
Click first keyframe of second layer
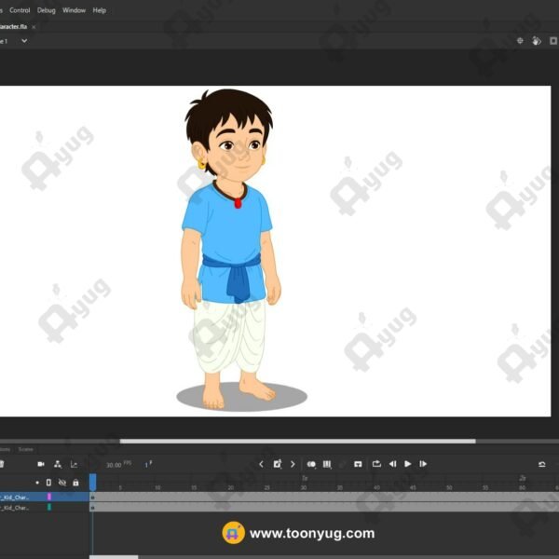(92, 508)
